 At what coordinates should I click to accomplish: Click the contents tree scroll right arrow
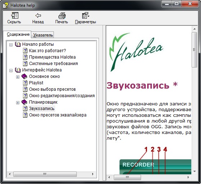(x=93, y=174)
